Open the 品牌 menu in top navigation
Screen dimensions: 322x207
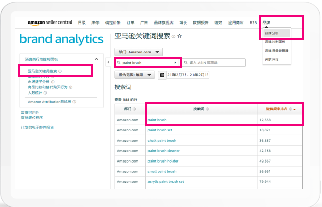(x=266, y=22)
